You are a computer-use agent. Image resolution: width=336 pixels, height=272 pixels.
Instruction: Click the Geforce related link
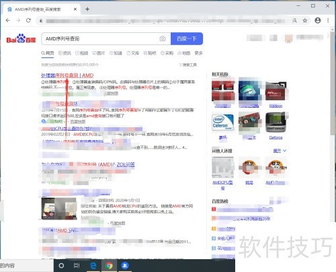(x=276, y=137)
